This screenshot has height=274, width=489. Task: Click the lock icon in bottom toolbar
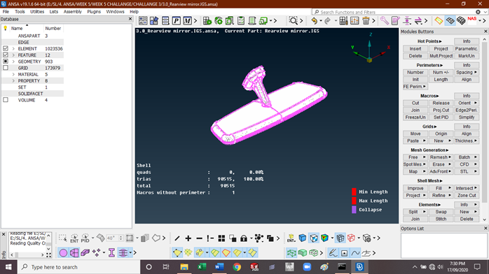coord(244,238)
